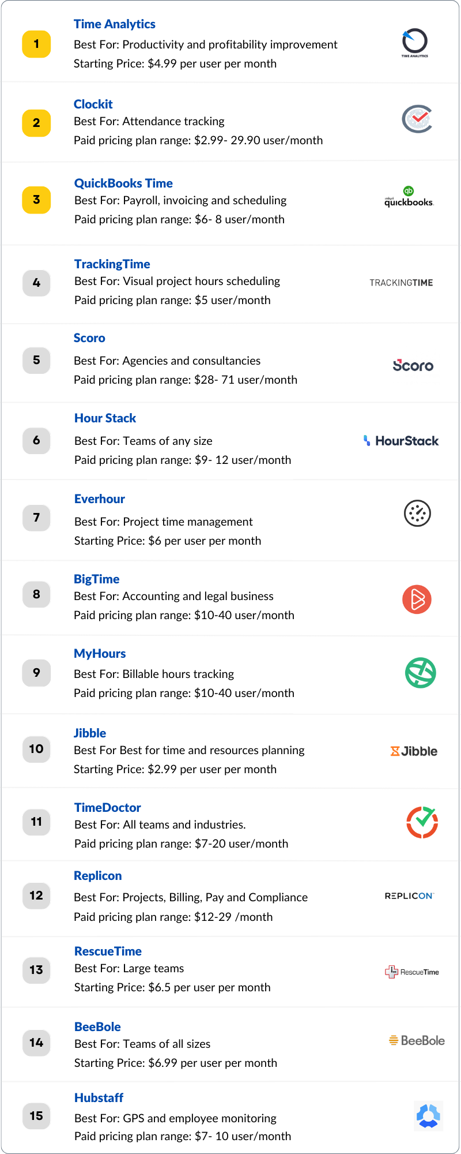Open the Scoro title link
The height and width of the screenshot is (1154, 461).
[x=89, y=338]
